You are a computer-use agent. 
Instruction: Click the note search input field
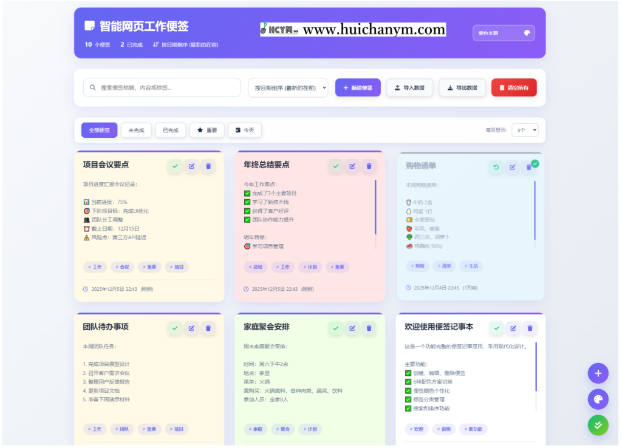pos(162,87)
